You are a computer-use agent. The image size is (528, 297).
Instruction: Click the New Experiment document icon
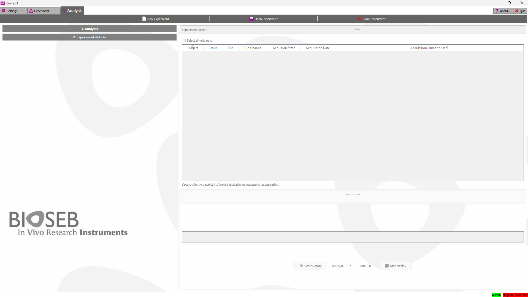(x=144, y=19)
